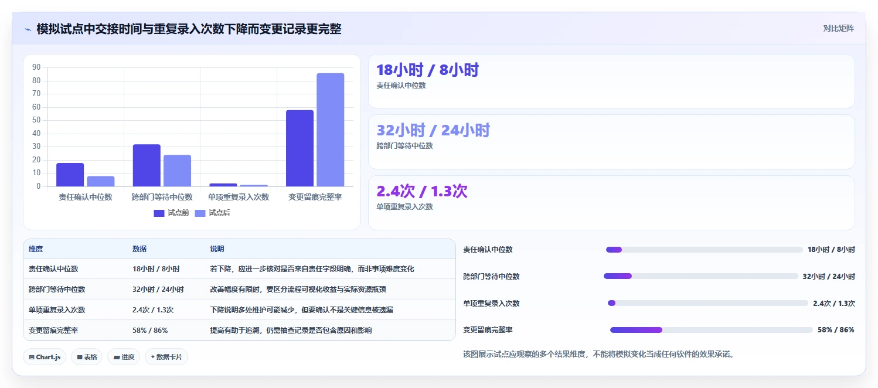Click the 试点前 责任确认中位数 chart bar

[x=70, y=175]
